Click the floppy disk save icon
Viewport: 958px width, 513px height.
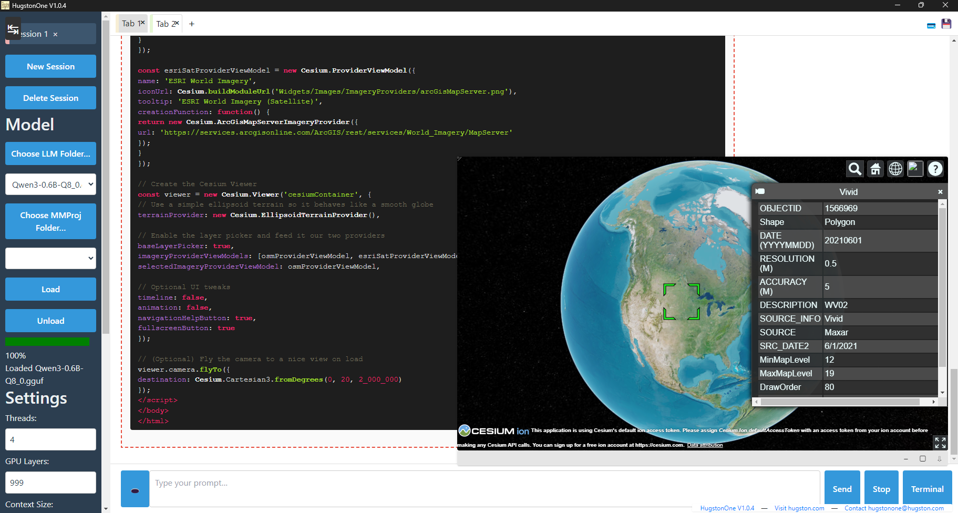946,24
